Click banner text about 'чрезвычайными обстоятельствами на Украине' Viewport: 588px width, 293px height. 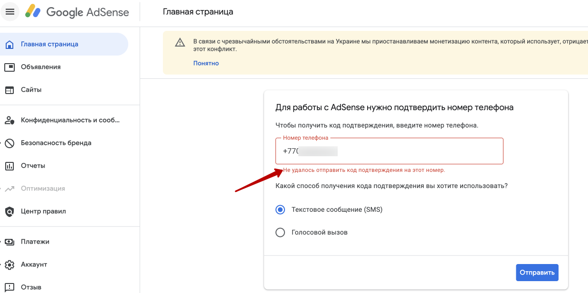[390, 45]
